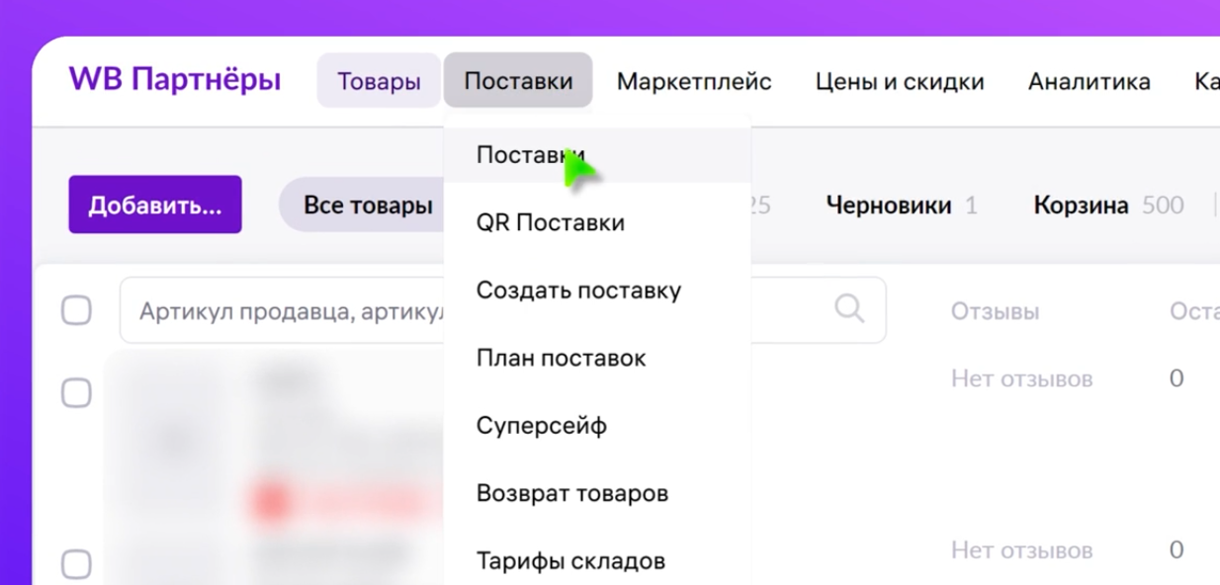
Task: Open the Товары section in the top navigation
Action: 379,81
